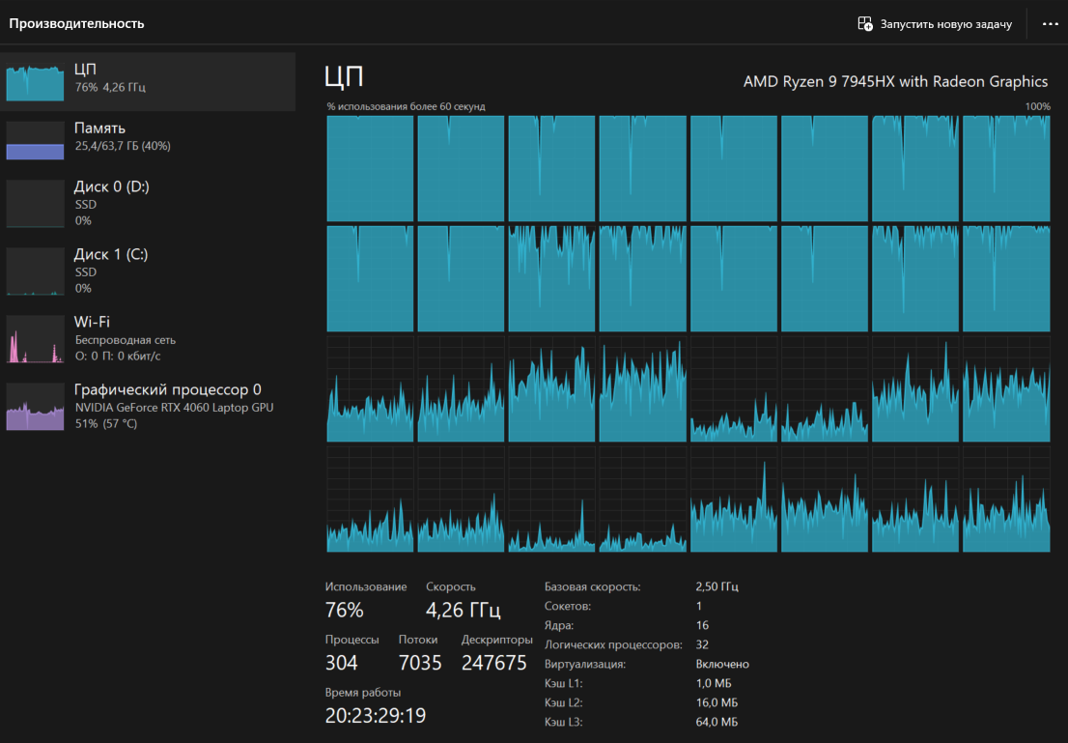Image resolution: width=1068 pixels, height=743 pixels.
Task: Open the three-dots more options menu
Action: [1050, 24]
